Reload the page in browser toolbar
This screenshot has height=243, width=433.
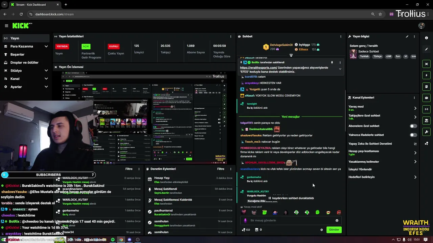pos(21,14)
